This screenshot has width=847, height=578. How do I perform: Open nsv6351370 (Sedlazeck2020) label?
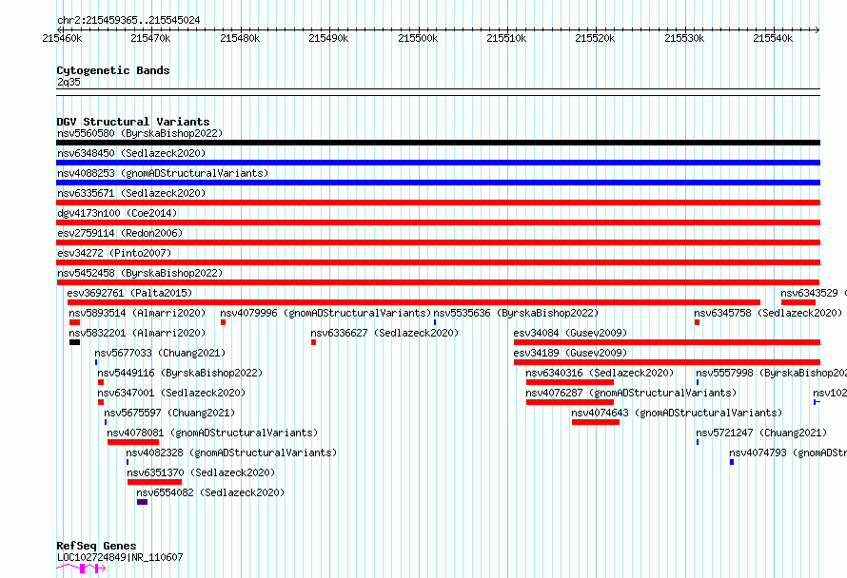coord(201,472)
